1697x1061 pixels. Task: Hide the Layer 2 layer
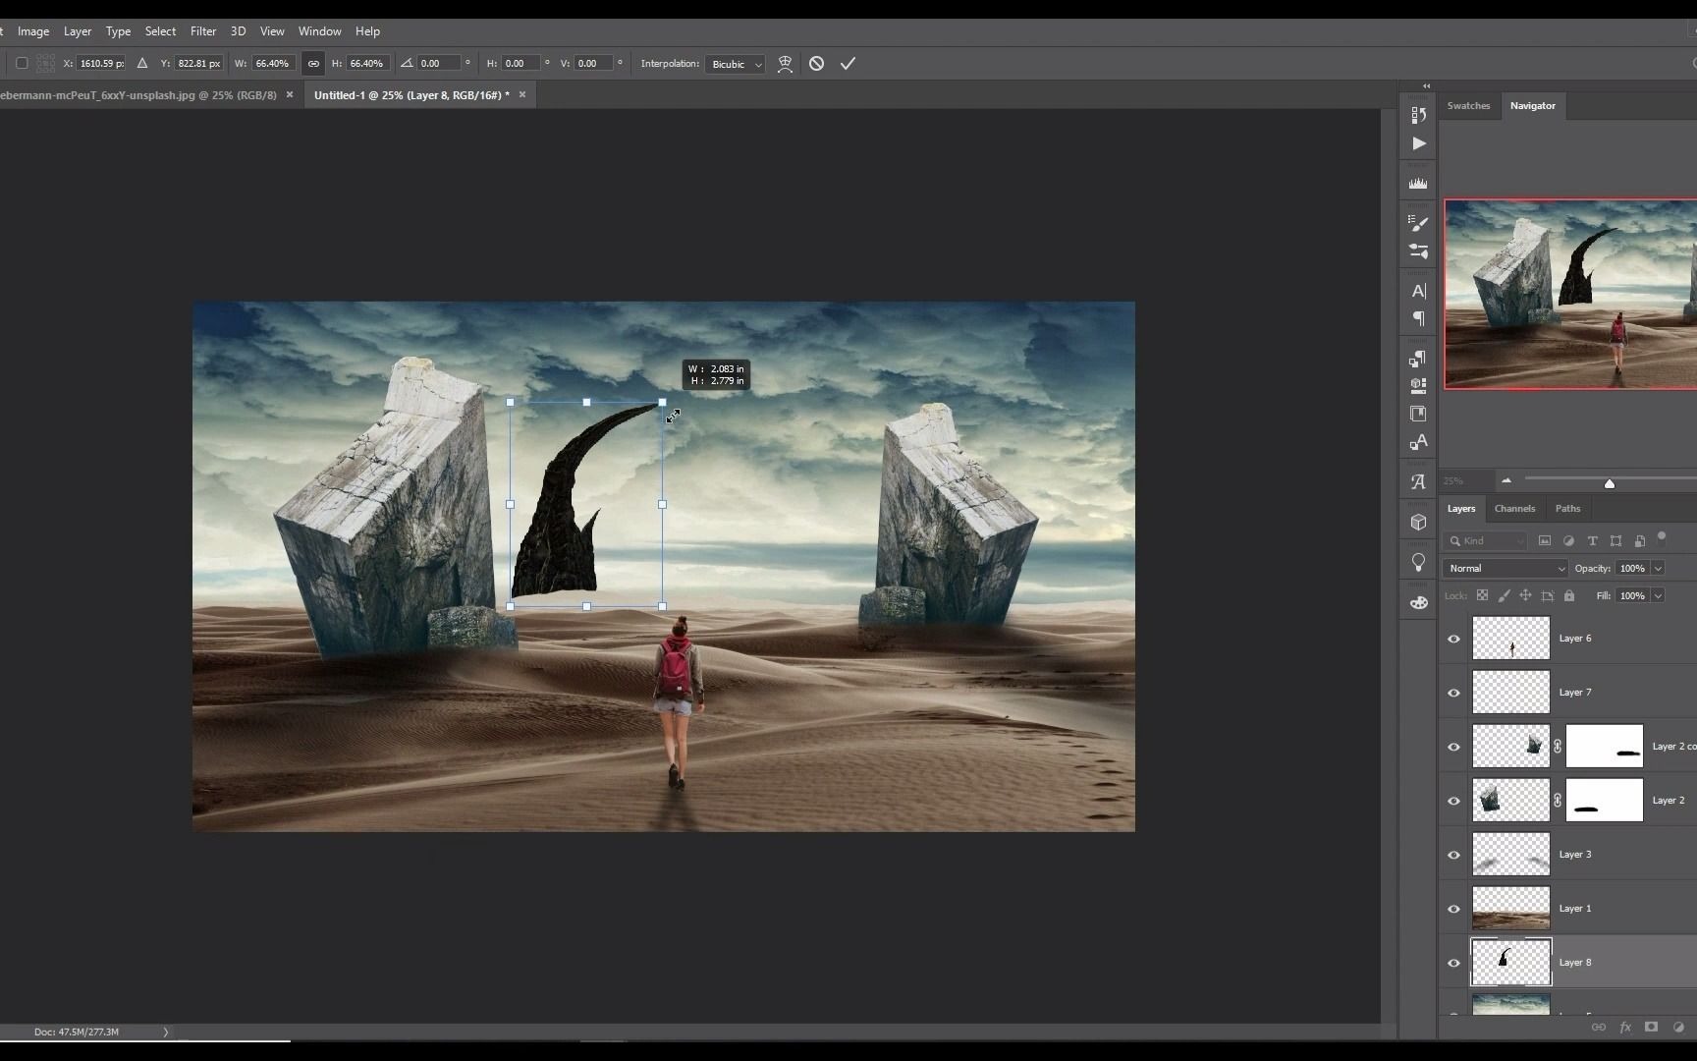point(1454,801)
